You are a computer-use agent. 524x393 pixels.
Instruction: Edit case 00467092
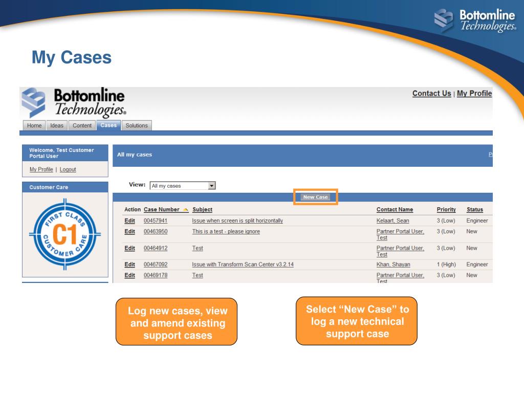pos(129,265)
